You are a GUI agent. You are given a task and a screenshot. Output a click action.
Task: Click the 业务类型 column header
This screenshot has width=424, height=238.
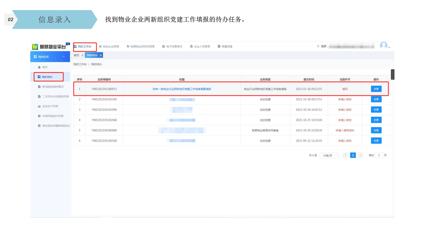[265, 79]
